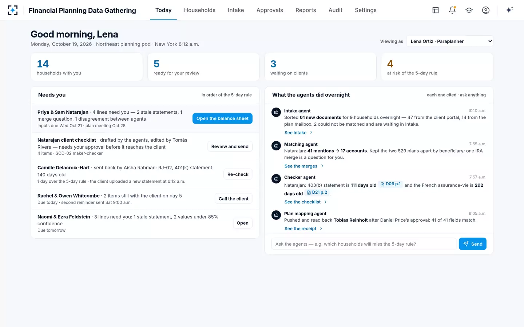
Task: Click Open for Naomi & Ezra Feldstein
Action: pos(242,223)
